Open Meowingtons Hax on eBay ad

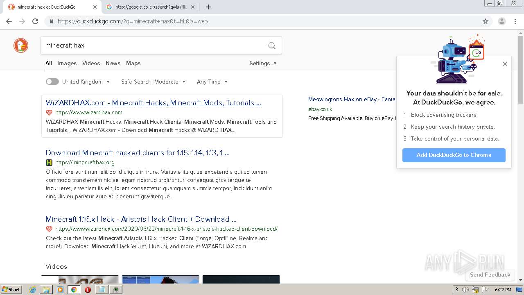(x=352, y=99)
